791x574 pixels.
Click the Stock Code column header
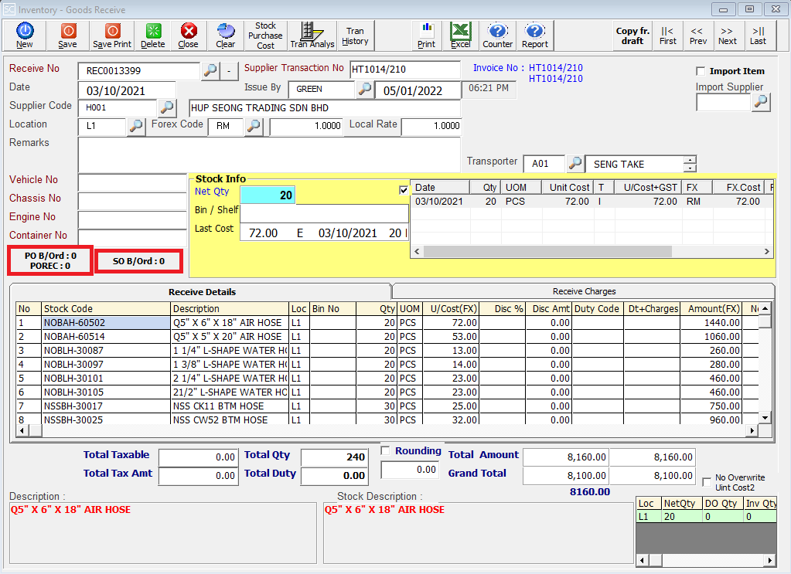(106, 309)
